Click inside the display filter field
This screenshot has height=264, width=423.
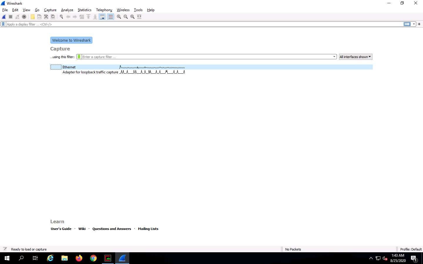(x=204, y=24)
